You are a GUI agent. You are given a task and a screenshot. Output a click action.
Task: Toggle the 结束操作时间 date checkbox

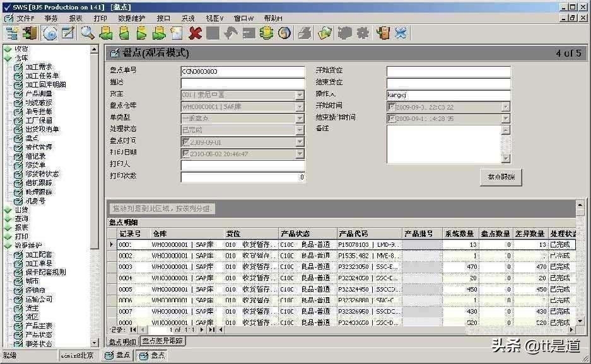click(392, 118)
